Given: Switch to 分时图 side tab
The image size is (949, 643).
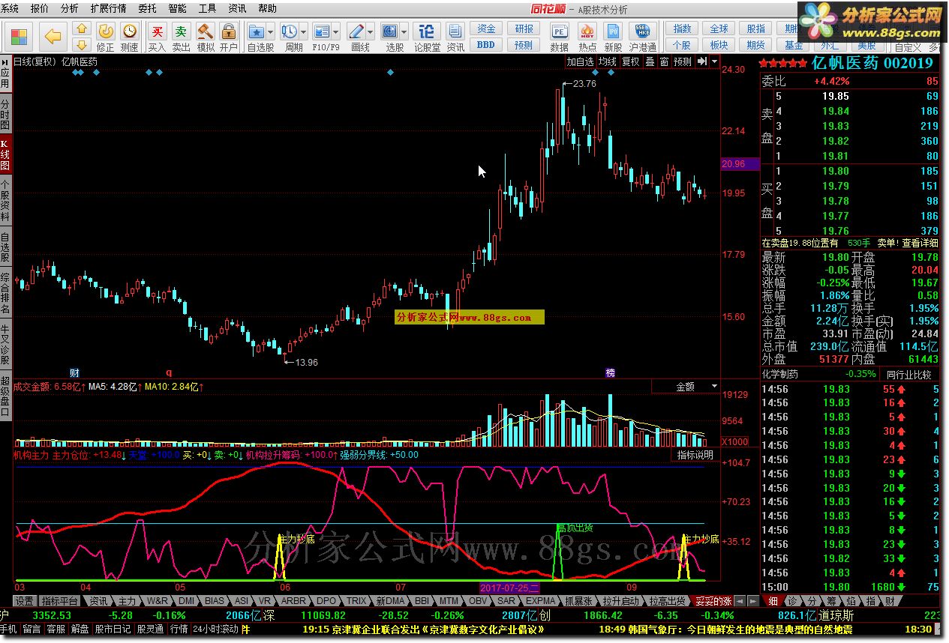Looking at the screenshot, I should (5, 114).
